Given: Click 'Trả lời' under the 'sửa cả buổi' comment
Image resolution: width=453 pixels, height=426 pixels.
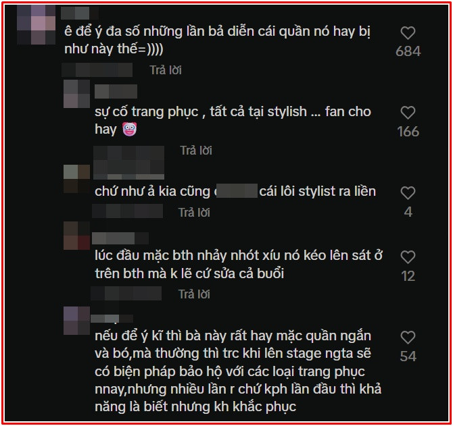Looking at the screenshot, I should pyautogui.click(x=194, y=294).
